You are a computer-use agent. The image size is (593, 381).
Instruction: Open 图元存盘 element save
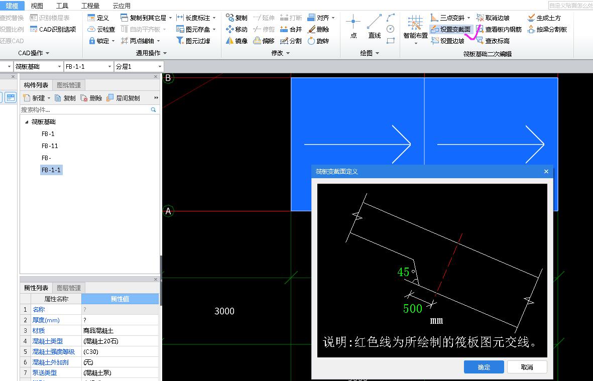click(193, 29)
